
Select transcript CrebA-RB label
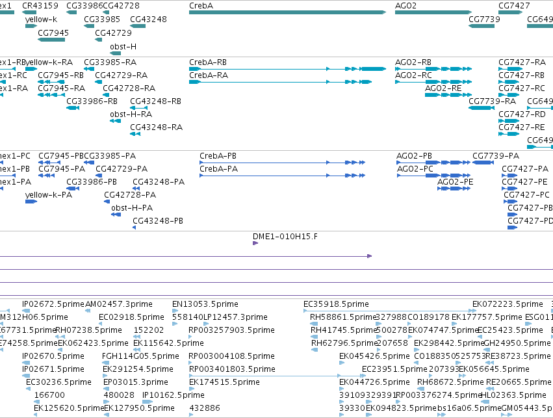[x=208, y=62]
